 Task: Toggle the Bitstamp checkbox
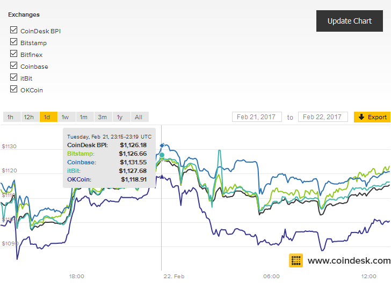[14, 42]
